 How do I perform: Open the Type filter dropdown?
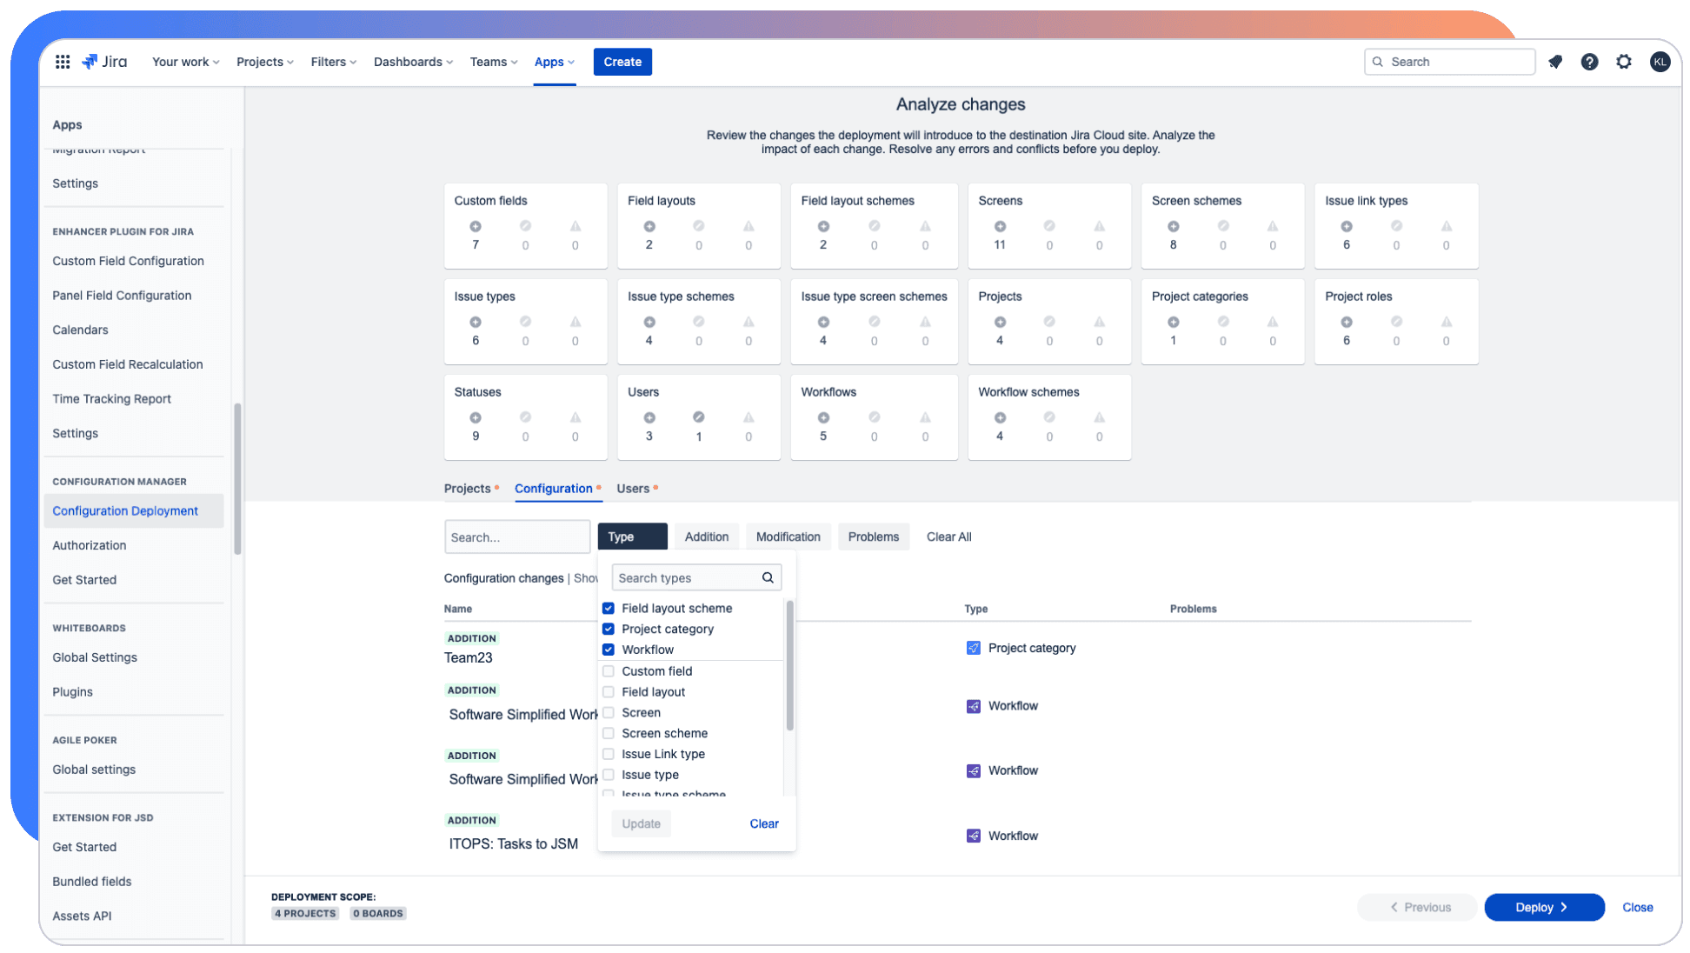pyautogui.click(x=632, y=536)
